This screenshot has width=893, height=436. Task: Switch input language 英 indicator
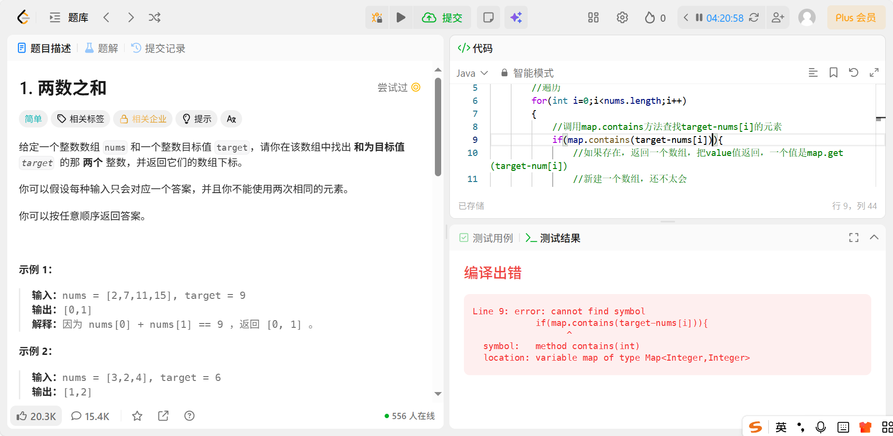click(781, 427)
